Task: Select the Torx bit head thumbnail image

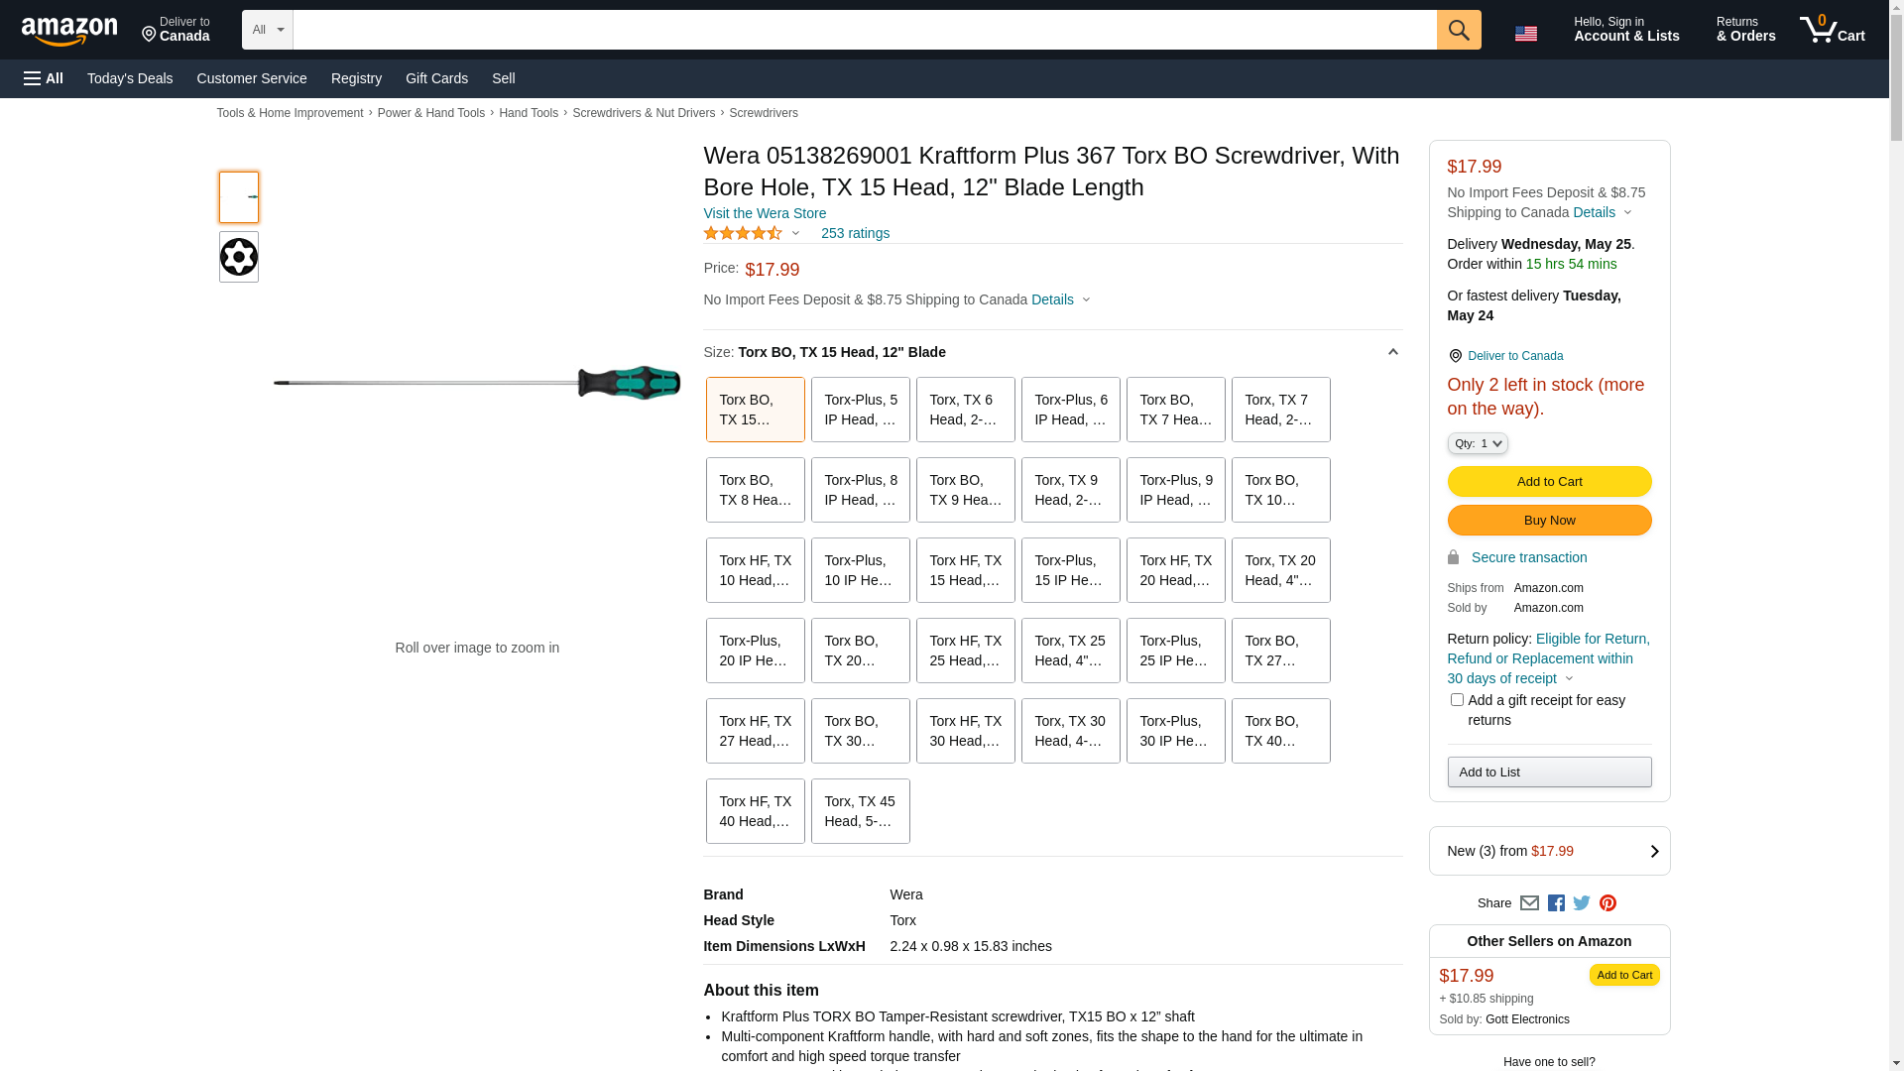Action: [x=238, y=257]
